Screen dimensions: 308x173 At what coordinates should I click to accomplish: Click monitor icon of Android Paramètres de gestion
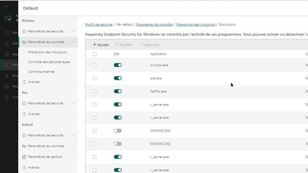pos(24,157)
